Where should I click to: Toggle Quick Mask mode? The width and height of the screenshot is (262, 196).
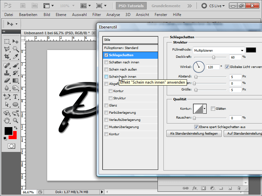pyautogui.click(x=11, y=146)
